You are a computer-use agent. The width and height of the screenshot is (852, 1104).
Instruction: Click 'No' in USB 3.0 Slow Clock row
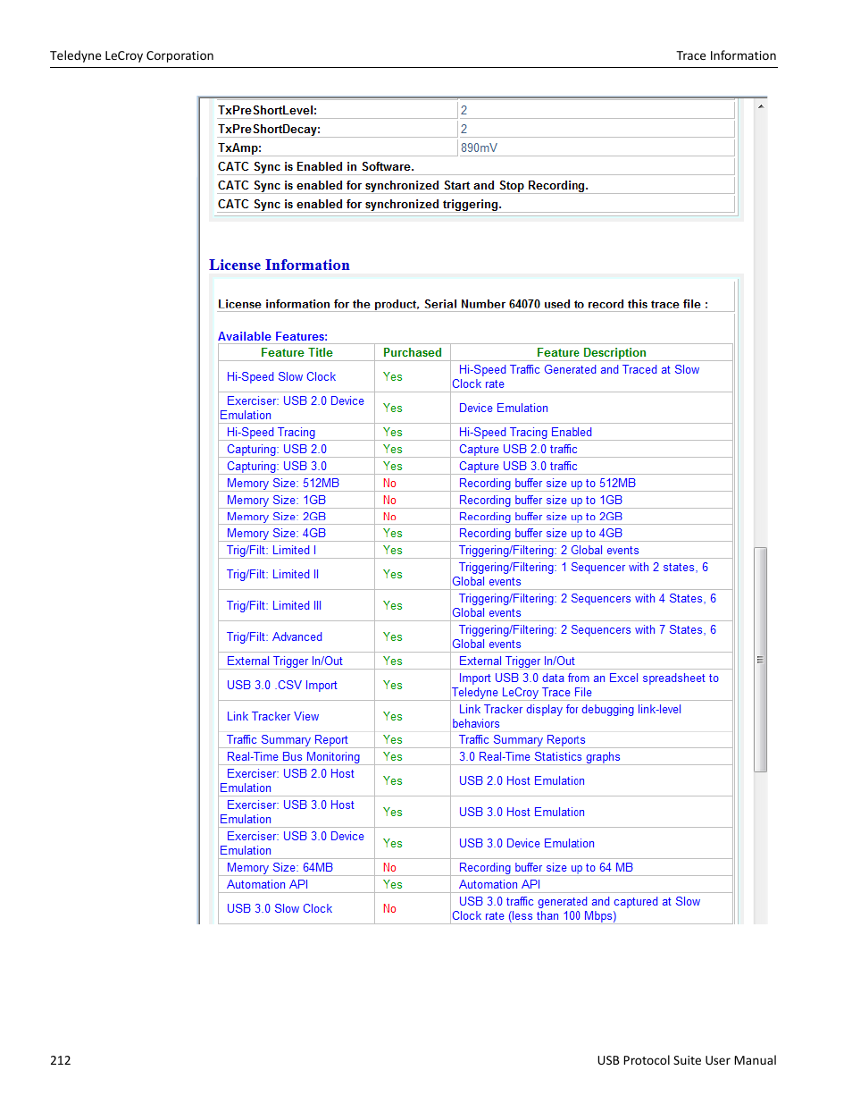tap(390, 909)
